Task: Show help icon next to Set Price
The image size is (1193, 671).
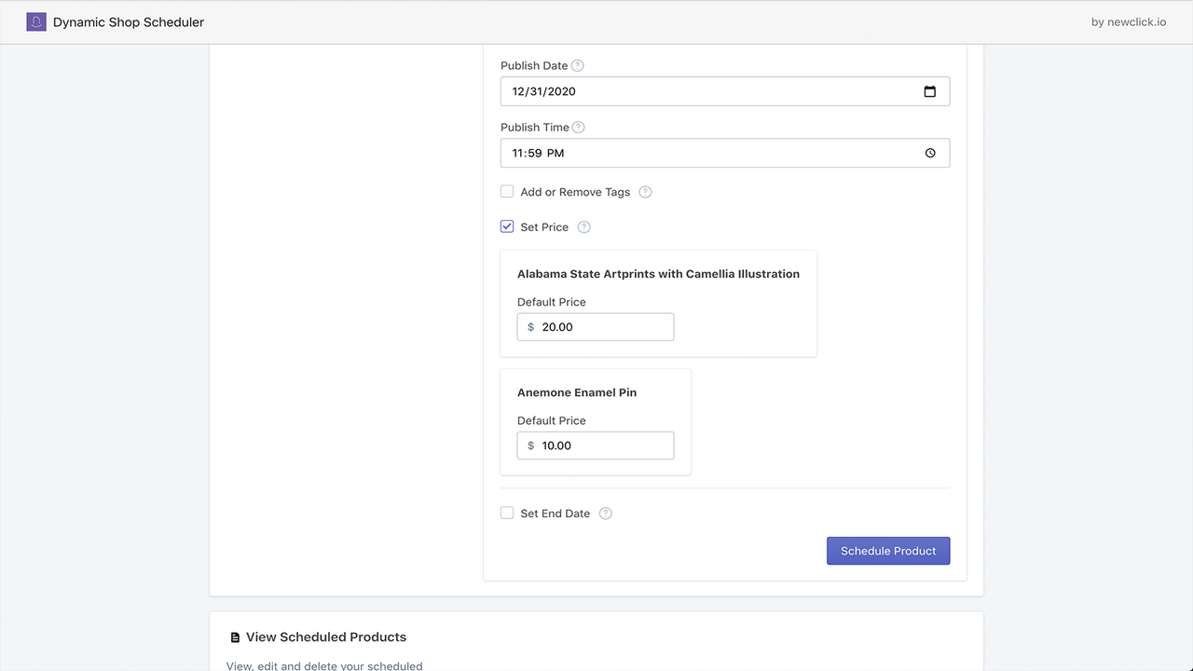Action: pyautogui.click(x=584, y=226)
